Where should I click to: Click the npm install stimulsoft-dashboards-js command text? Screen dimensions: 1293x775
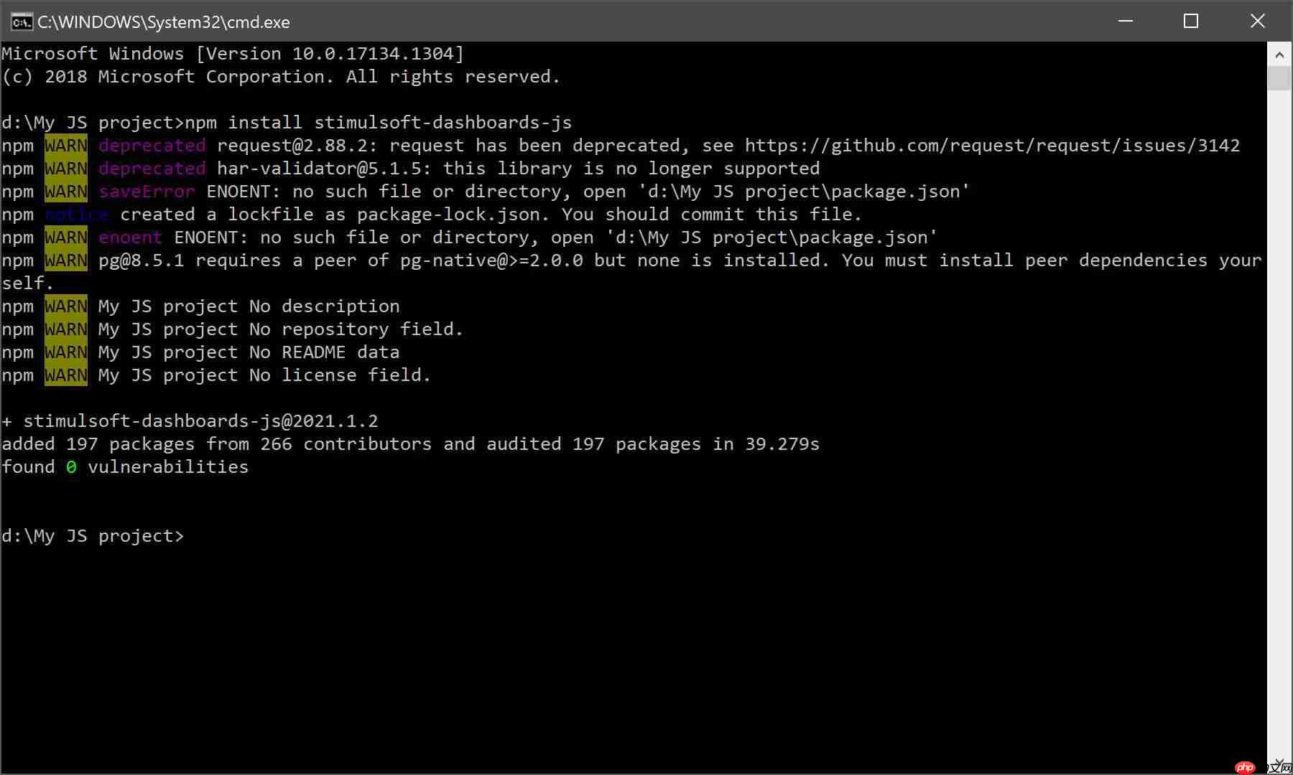(379, 123)
